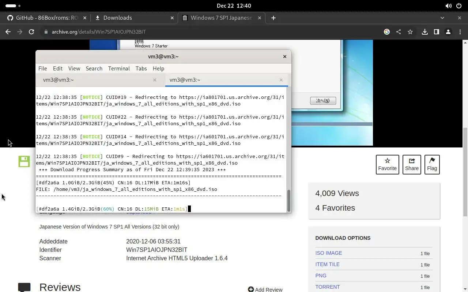Click the Google icon in address bar

(387, 32)
